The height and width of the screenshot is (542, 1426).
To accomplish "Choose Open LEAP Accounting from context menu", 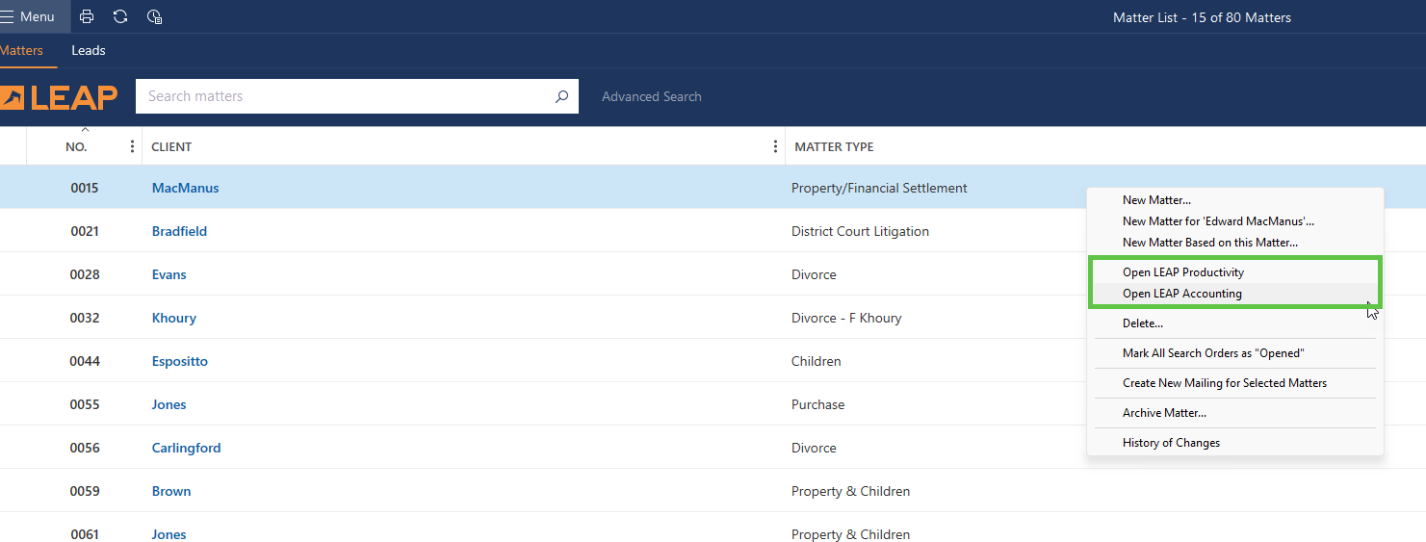I will tap(1181, 294).
